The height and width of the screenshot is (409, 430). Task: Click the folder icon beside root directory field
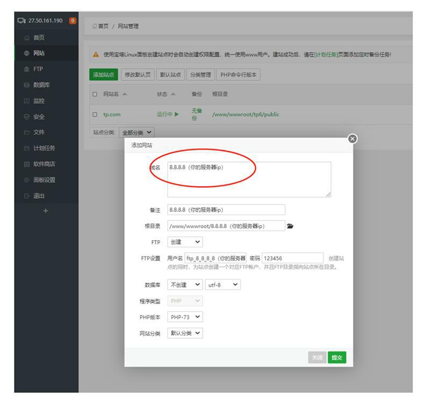click(x=290, y=226)
